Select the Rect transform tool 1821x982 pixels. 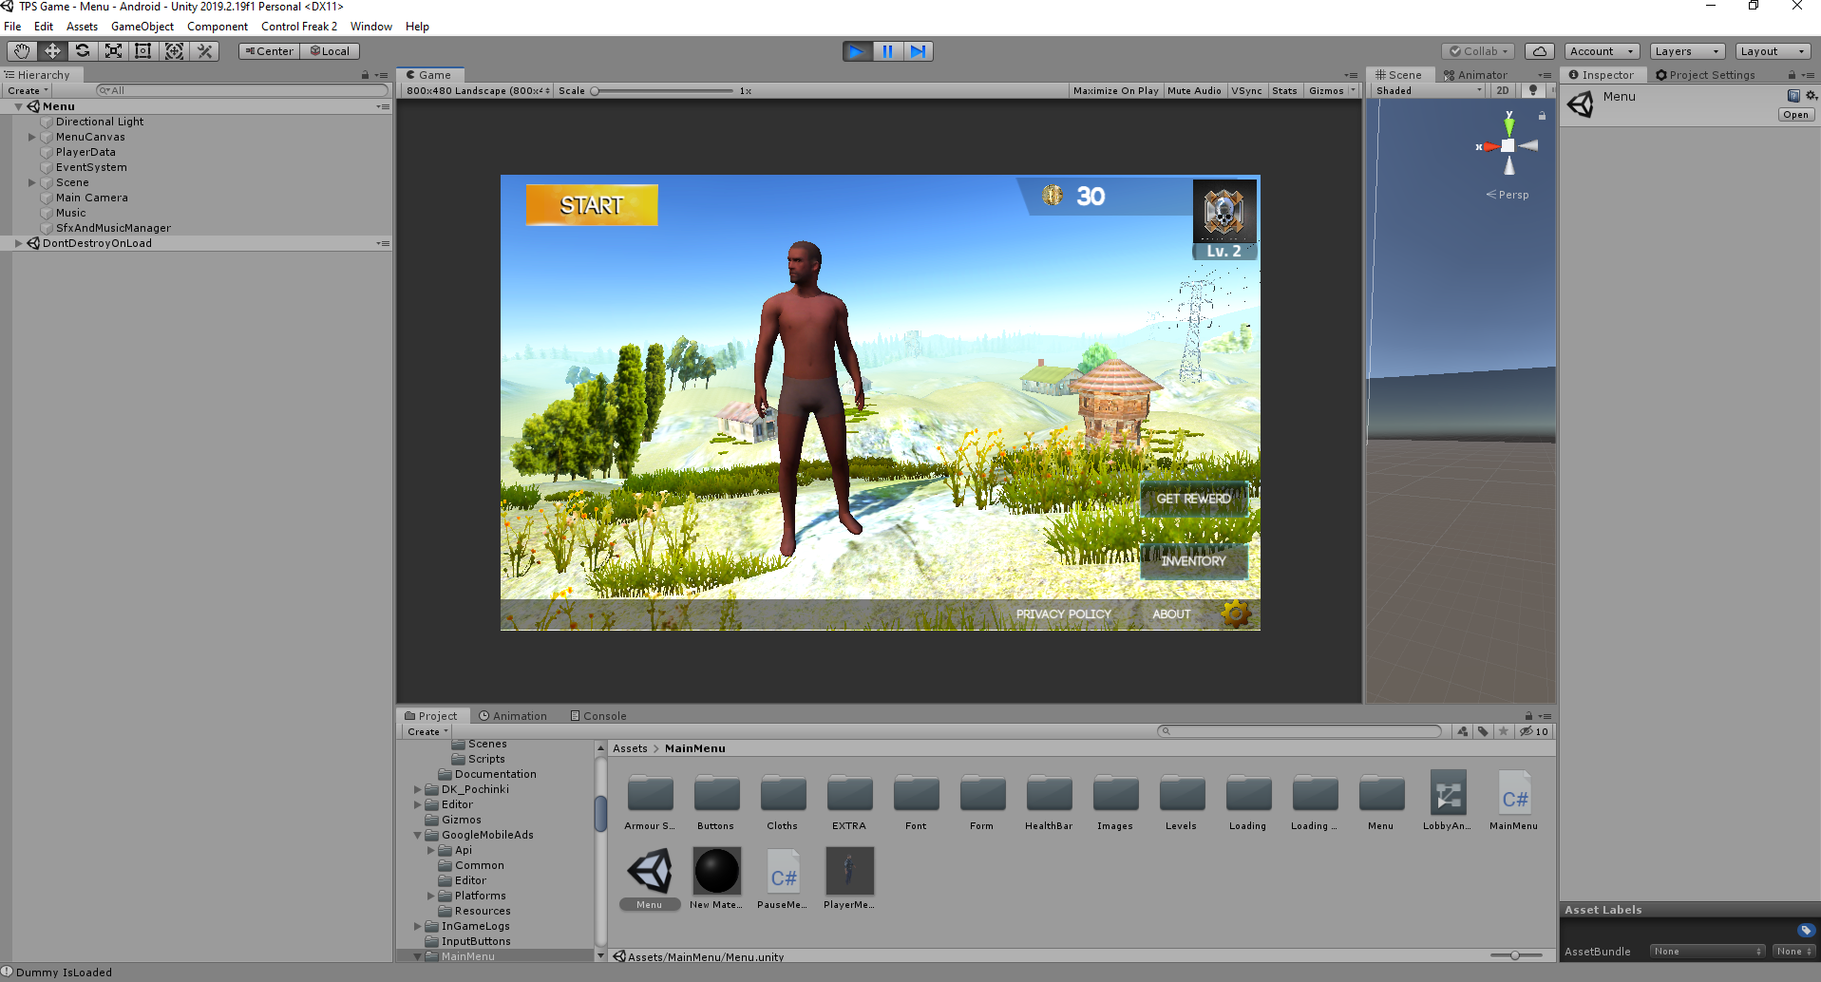[143, 51]
